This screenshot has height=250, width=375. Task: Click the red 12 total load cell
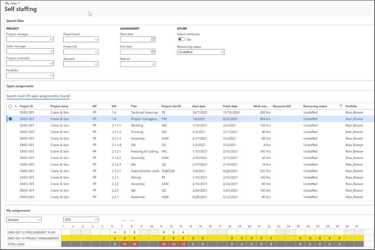(183, 244)
